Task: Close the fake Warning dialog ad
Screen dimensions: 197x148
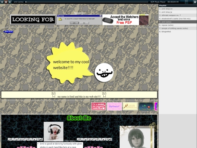Action: pyautogui.click(x=101, y=16)
